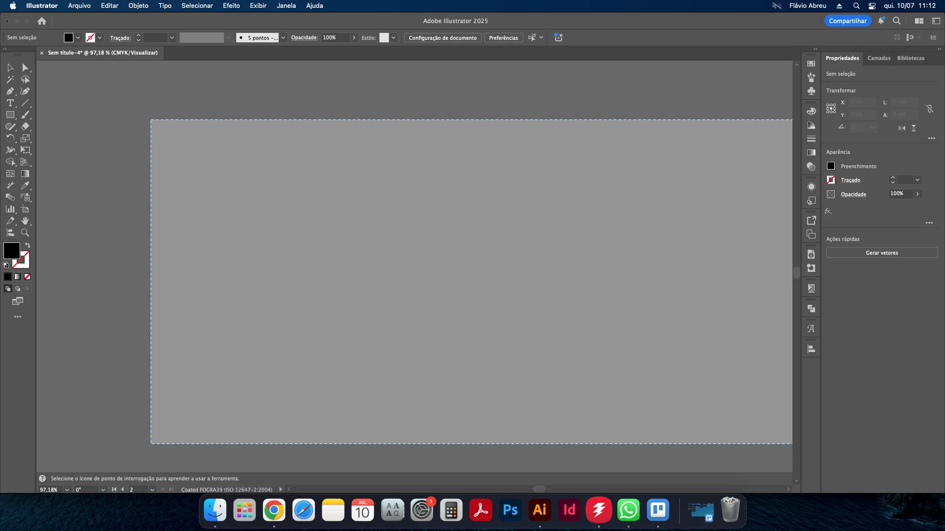Switch to the Camadas tab
The height and width of the screenshot is (531, 945).
879,58
